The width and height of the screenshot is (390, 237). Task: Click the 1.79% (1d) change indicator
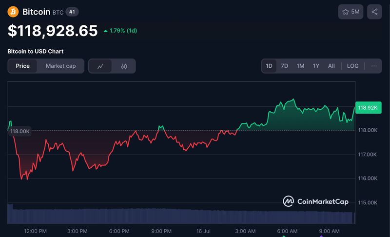point(120,31)
